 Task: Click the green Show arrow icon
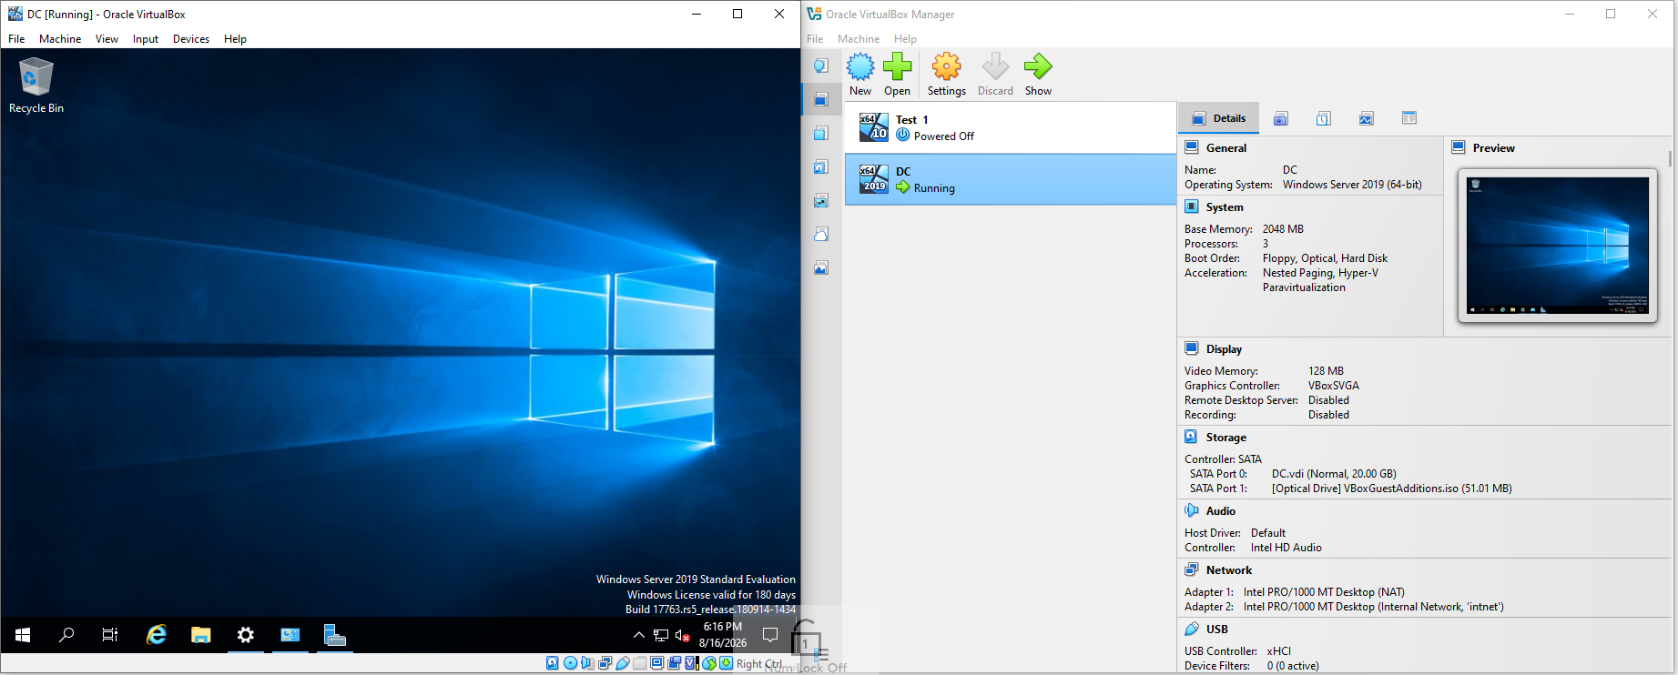pyautogui.click(x=1038, y=66)
